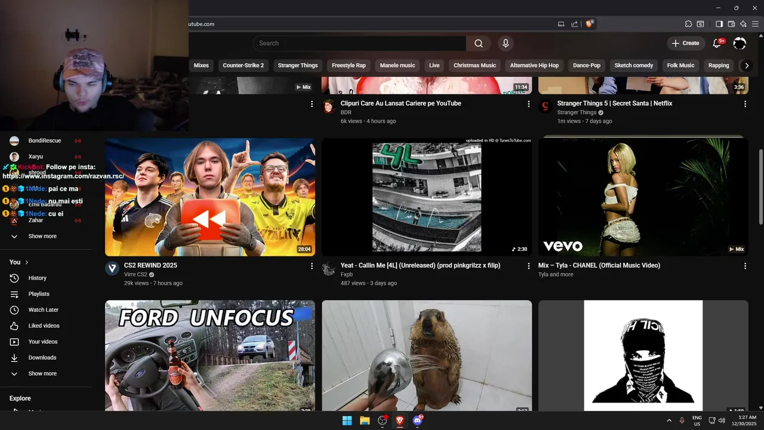
Task: Open the browser share icon in the address bar
Action: tap(574, 24)
